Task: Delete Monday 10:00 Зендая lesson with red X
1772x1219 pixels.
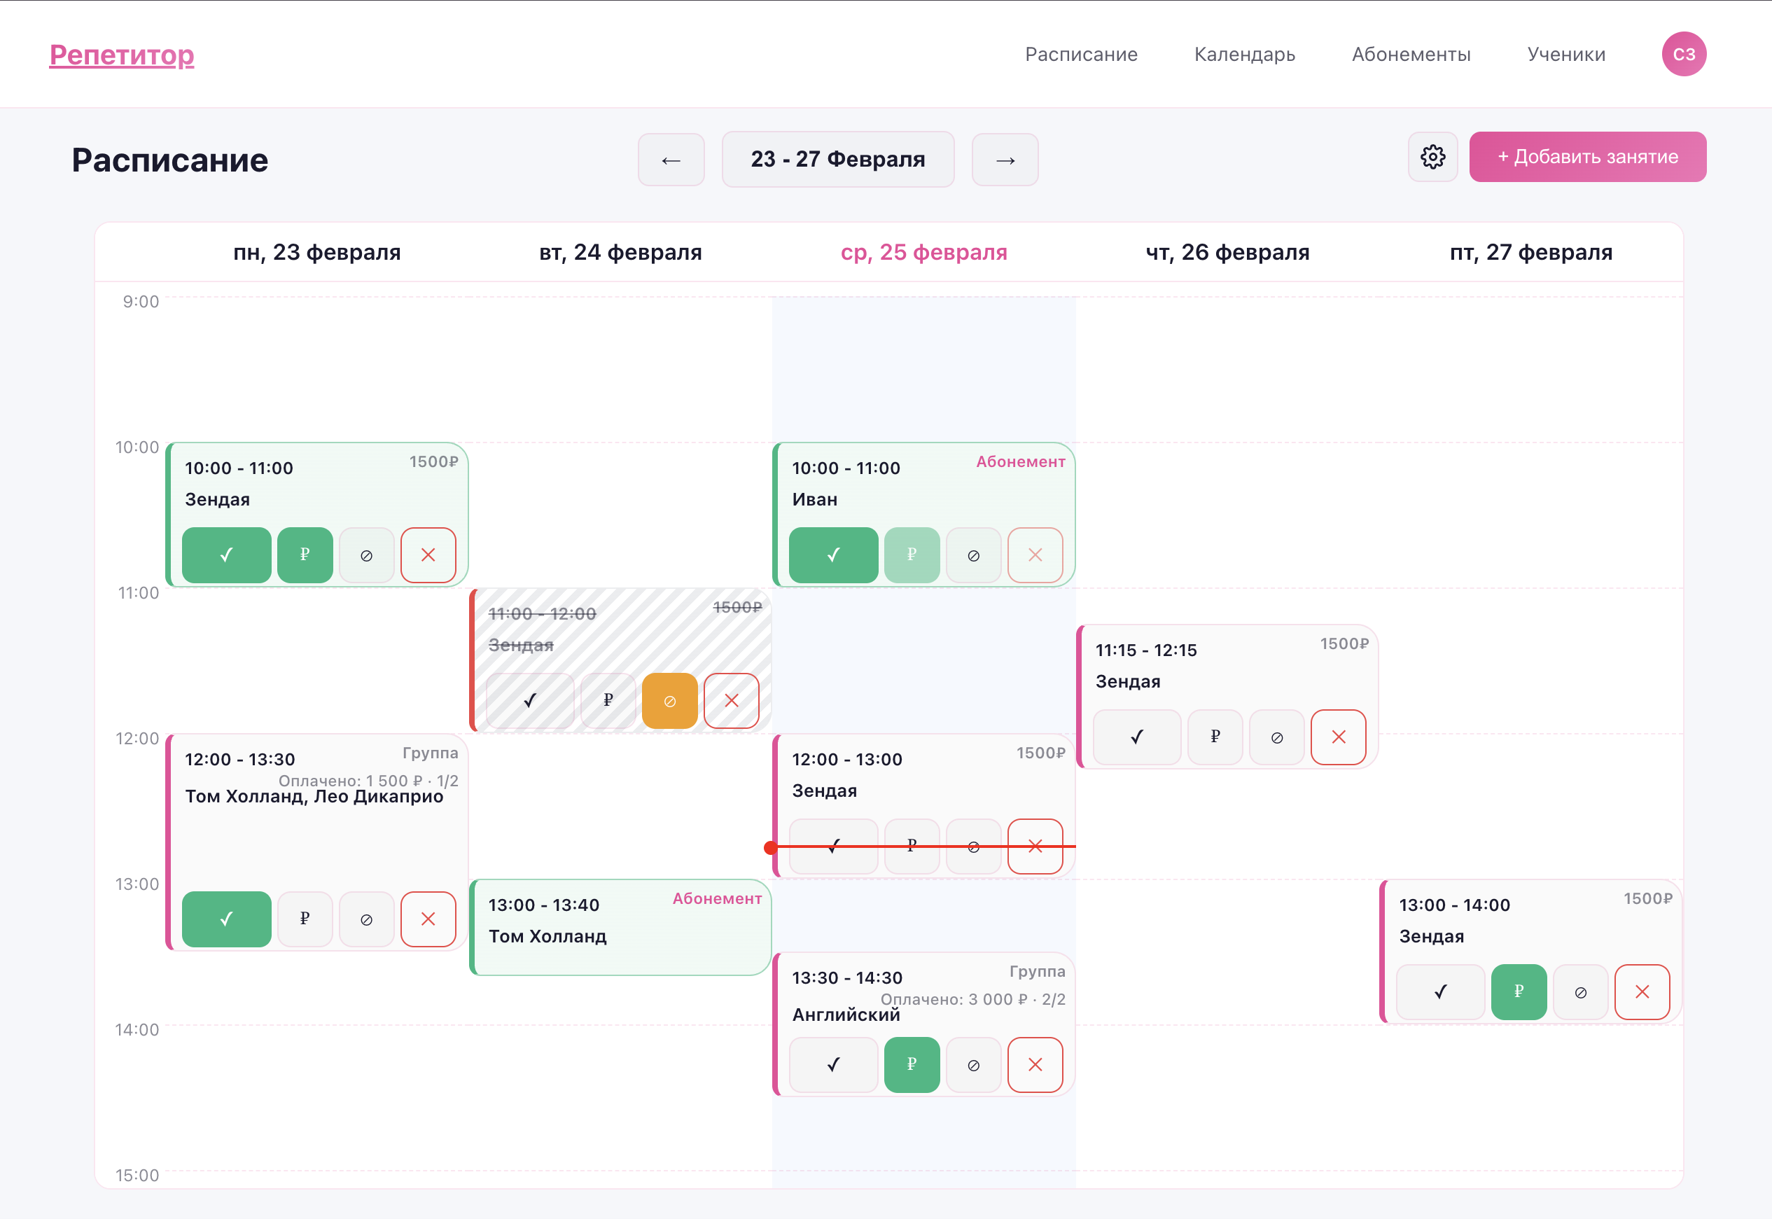Action: coord(428,555)
